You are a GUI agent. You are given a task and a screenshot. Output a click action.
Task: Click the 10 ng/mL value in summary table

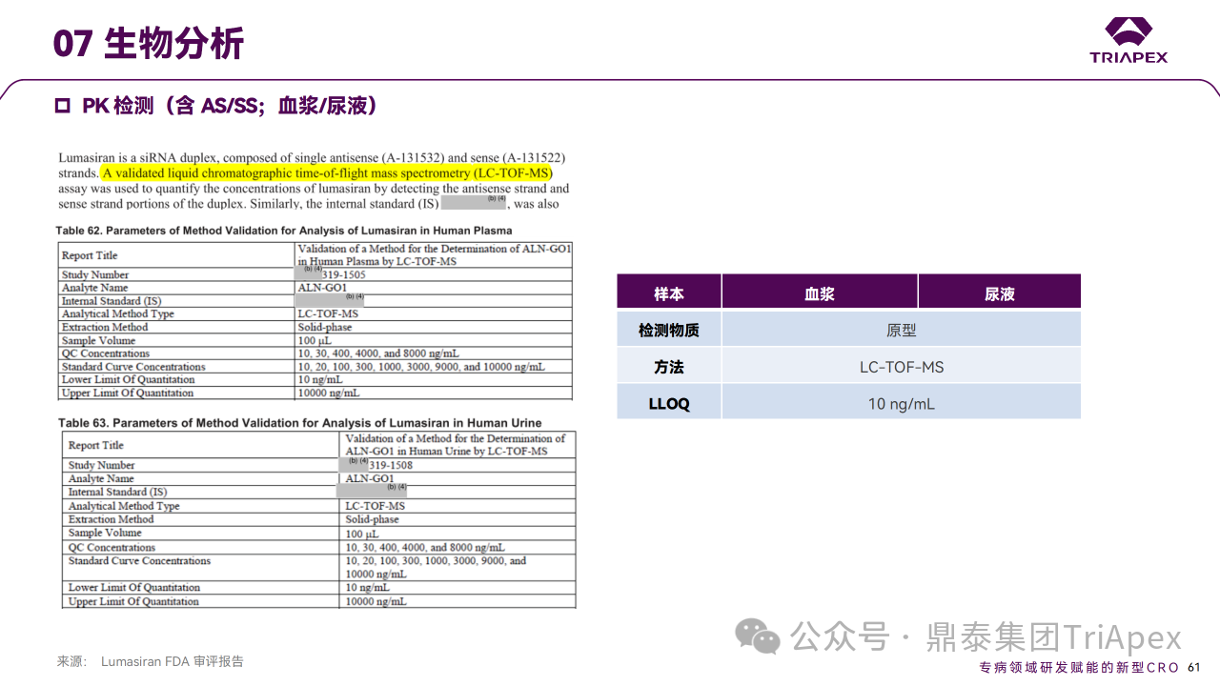901,404
